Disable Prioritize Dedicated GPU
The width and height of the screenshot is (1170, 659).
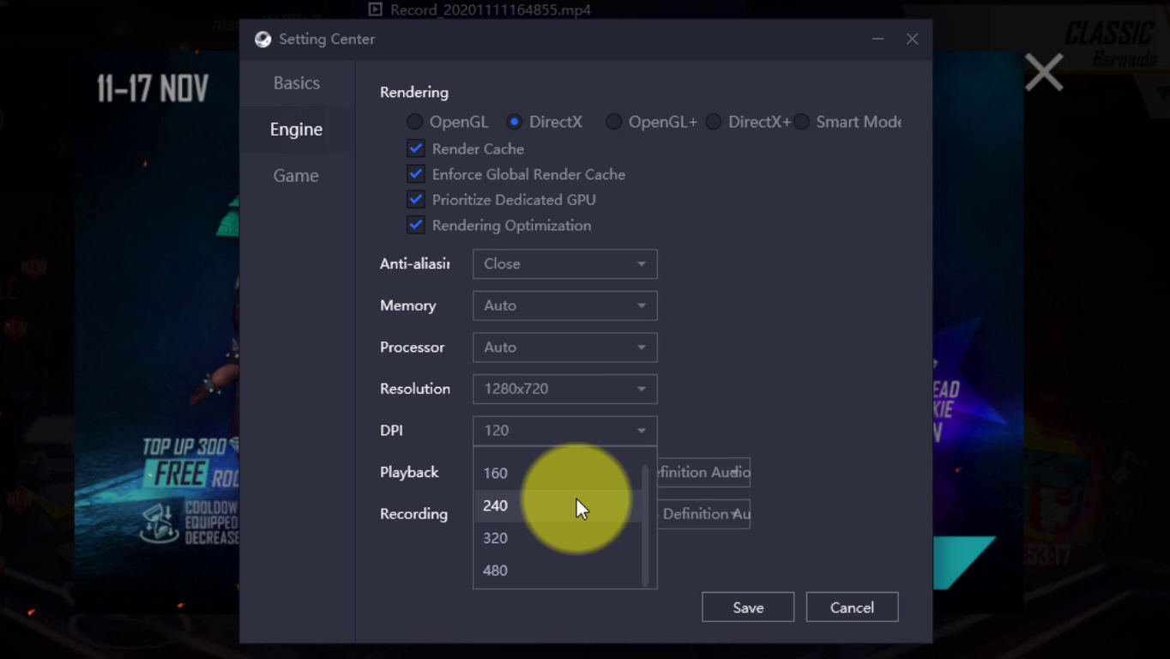pyautogui.click(x=416, y=200)
